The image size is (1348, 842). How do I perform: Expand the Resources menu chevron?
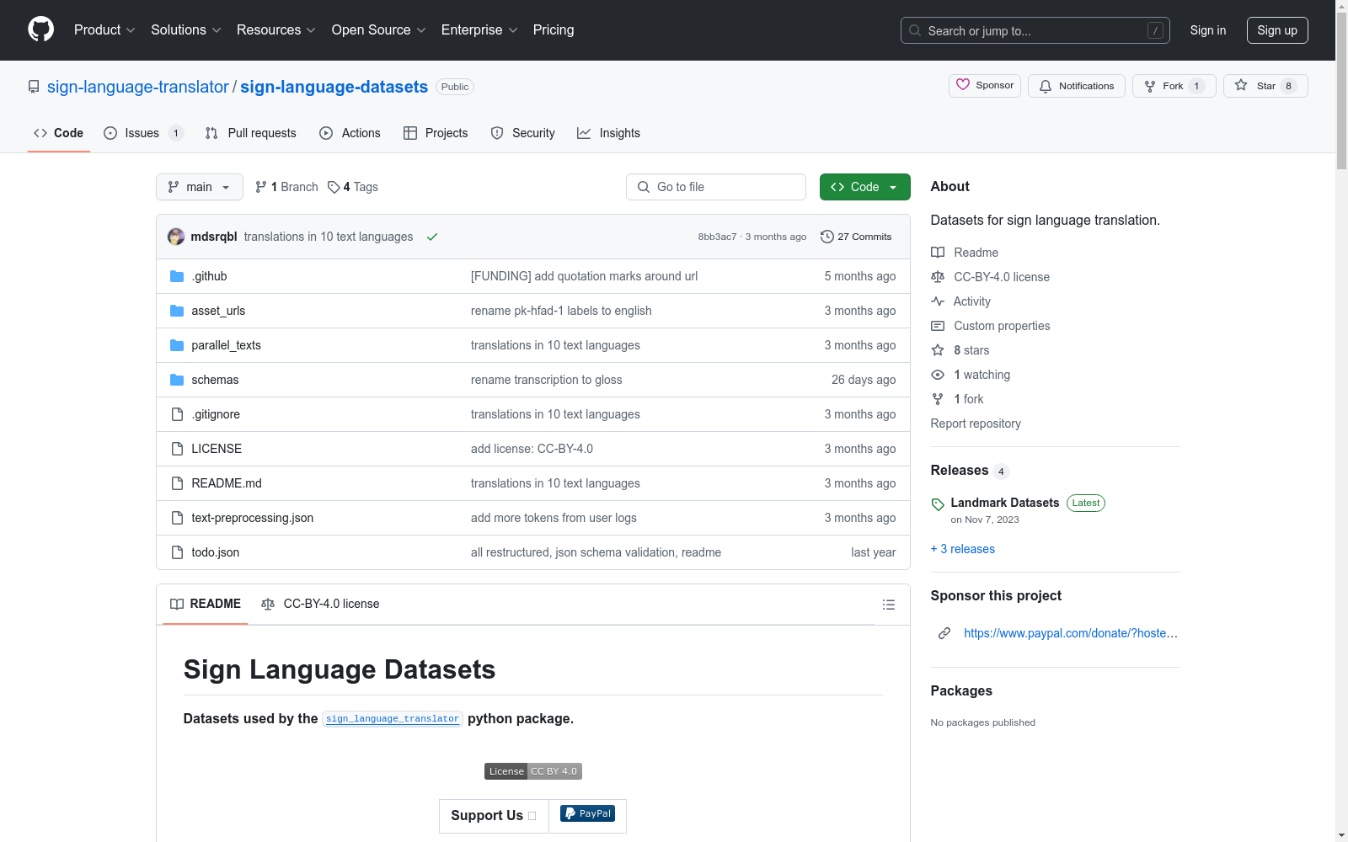point(311,30)
